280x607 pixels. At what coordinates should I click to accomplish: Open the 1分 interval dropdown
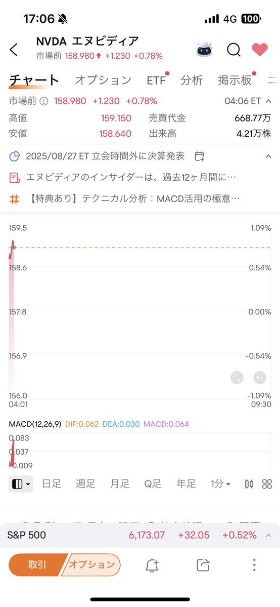click(x=220, y=484)
